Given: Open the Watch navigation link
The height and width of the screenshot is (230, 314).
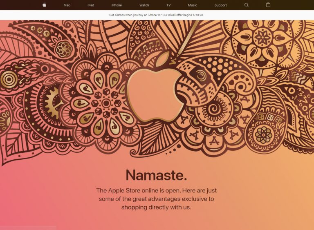Looking at the screenshot, I should (144, 5).
